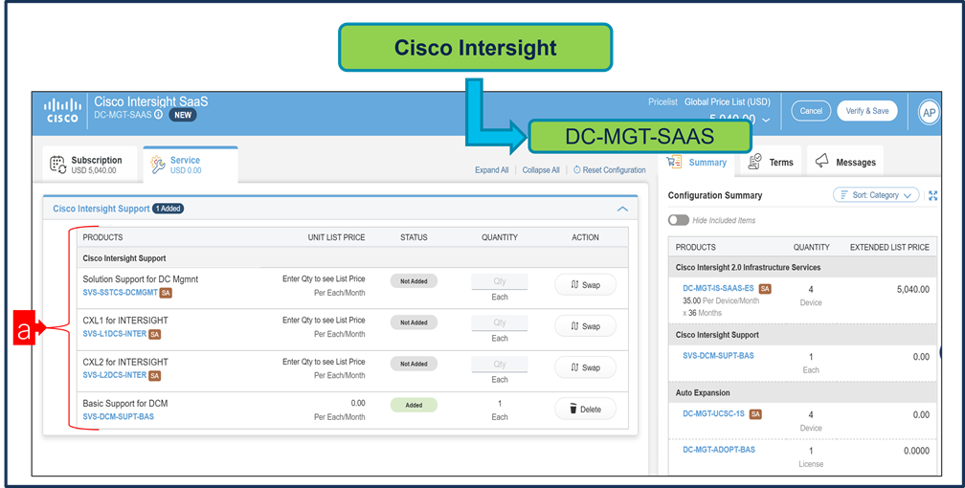Click Cisco Intersight 2.0 Infrastructure Services heading
965x488 pixels.
748,268
